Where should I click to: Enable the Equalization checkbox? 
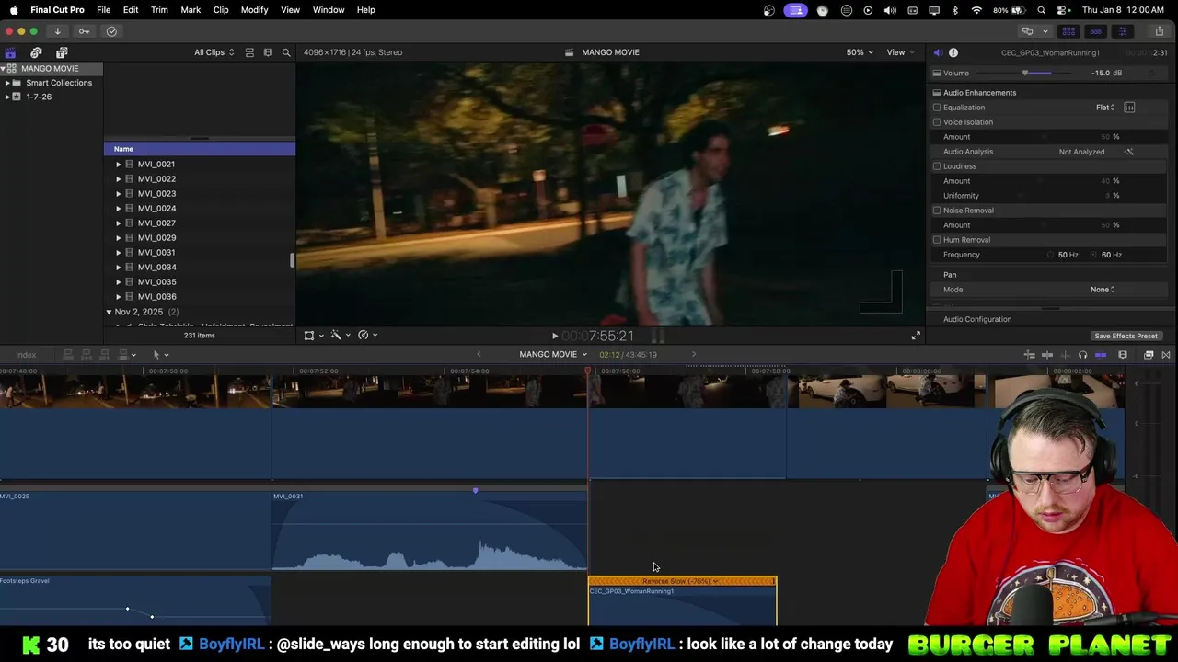click(937, 108)
